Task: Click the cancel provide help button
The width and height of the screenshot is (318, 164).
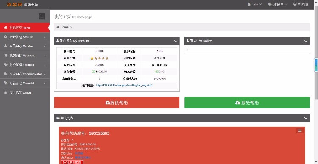Action: [x=72, y=163]
